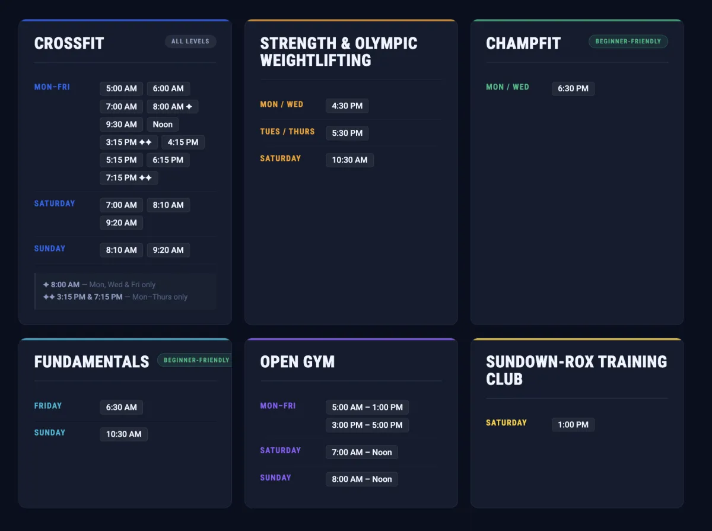Screen dimensions: 712x531
Task: Click ChampFit's BEGINNER-FRIENDLY badge
Action: click(628, 42)
